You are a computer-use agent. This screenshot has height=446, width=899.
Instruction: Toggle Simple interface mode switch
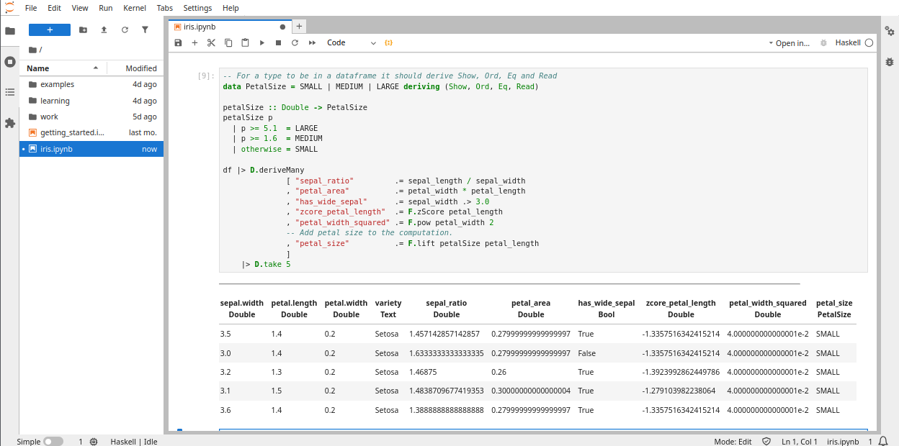coord(53,442)
